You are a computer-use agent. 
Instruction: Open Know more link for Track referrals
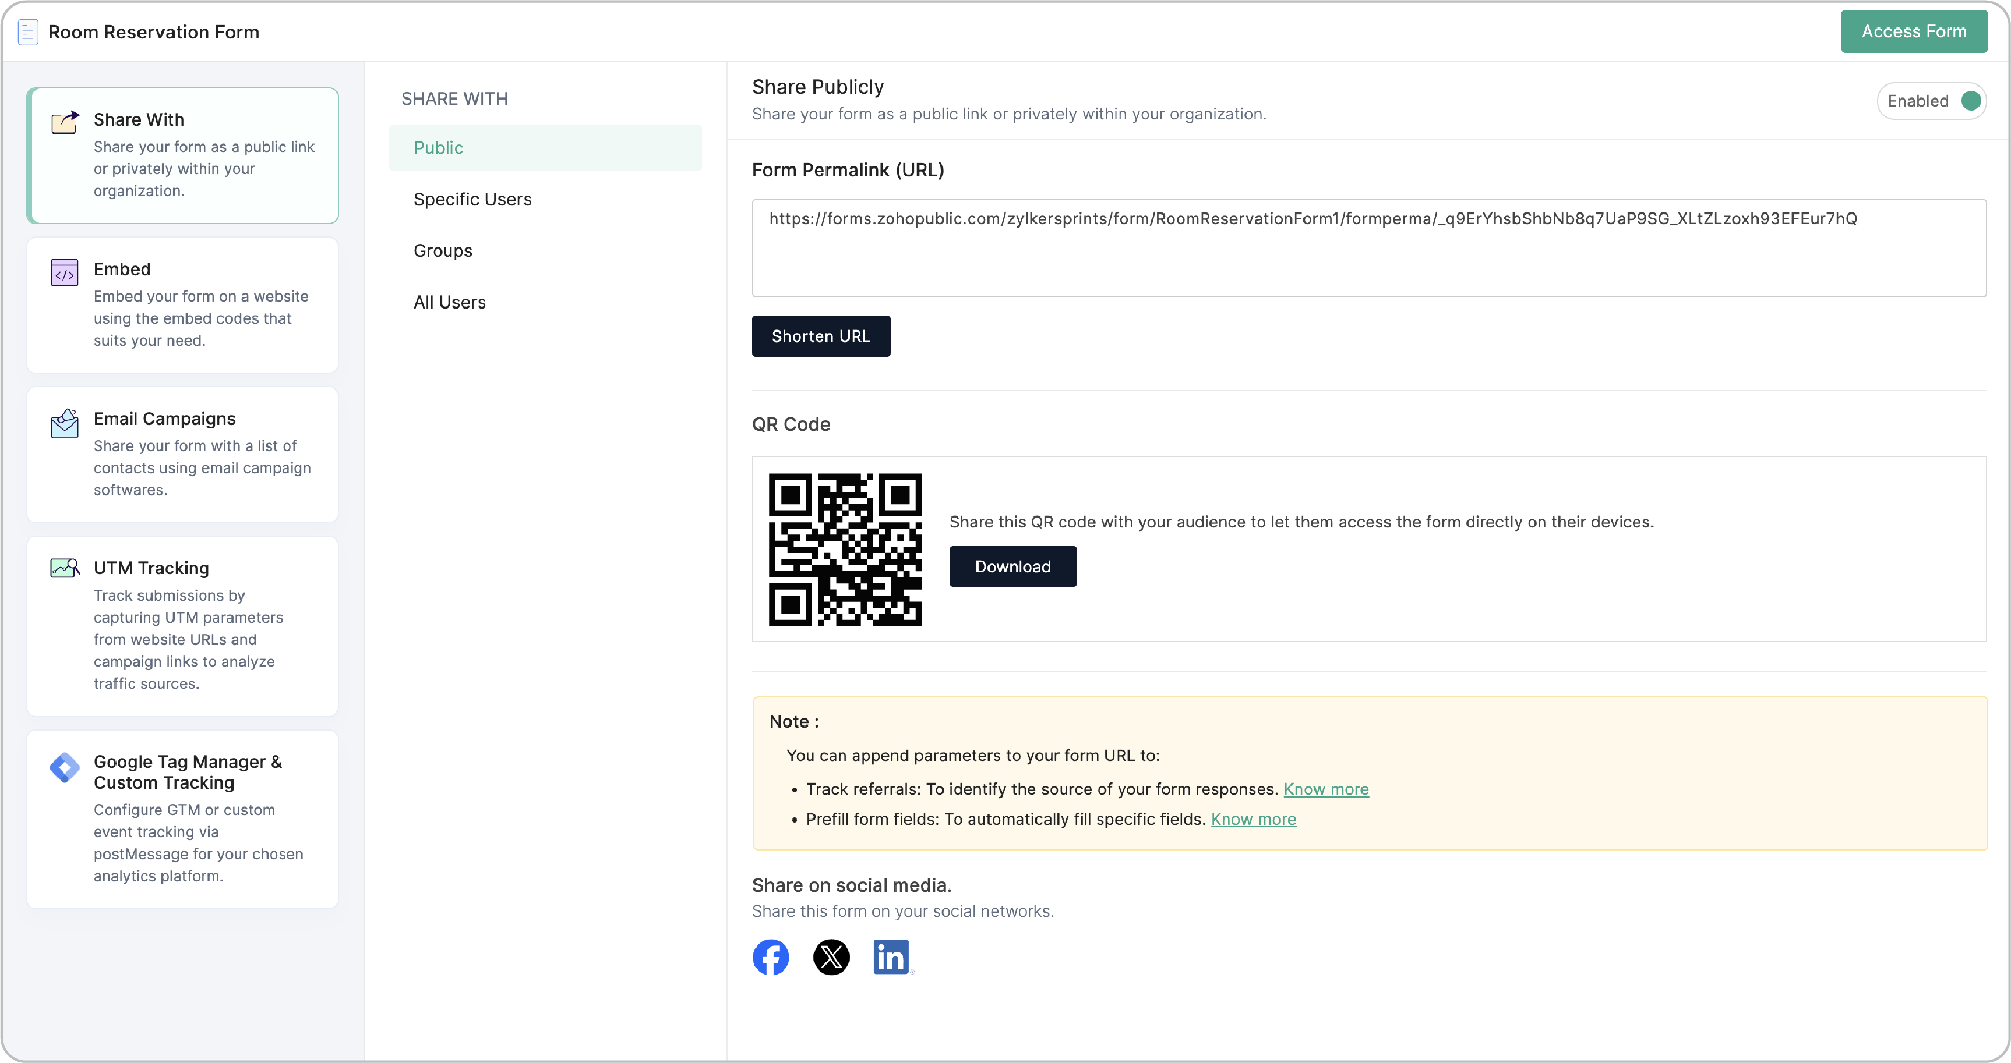1325,789
